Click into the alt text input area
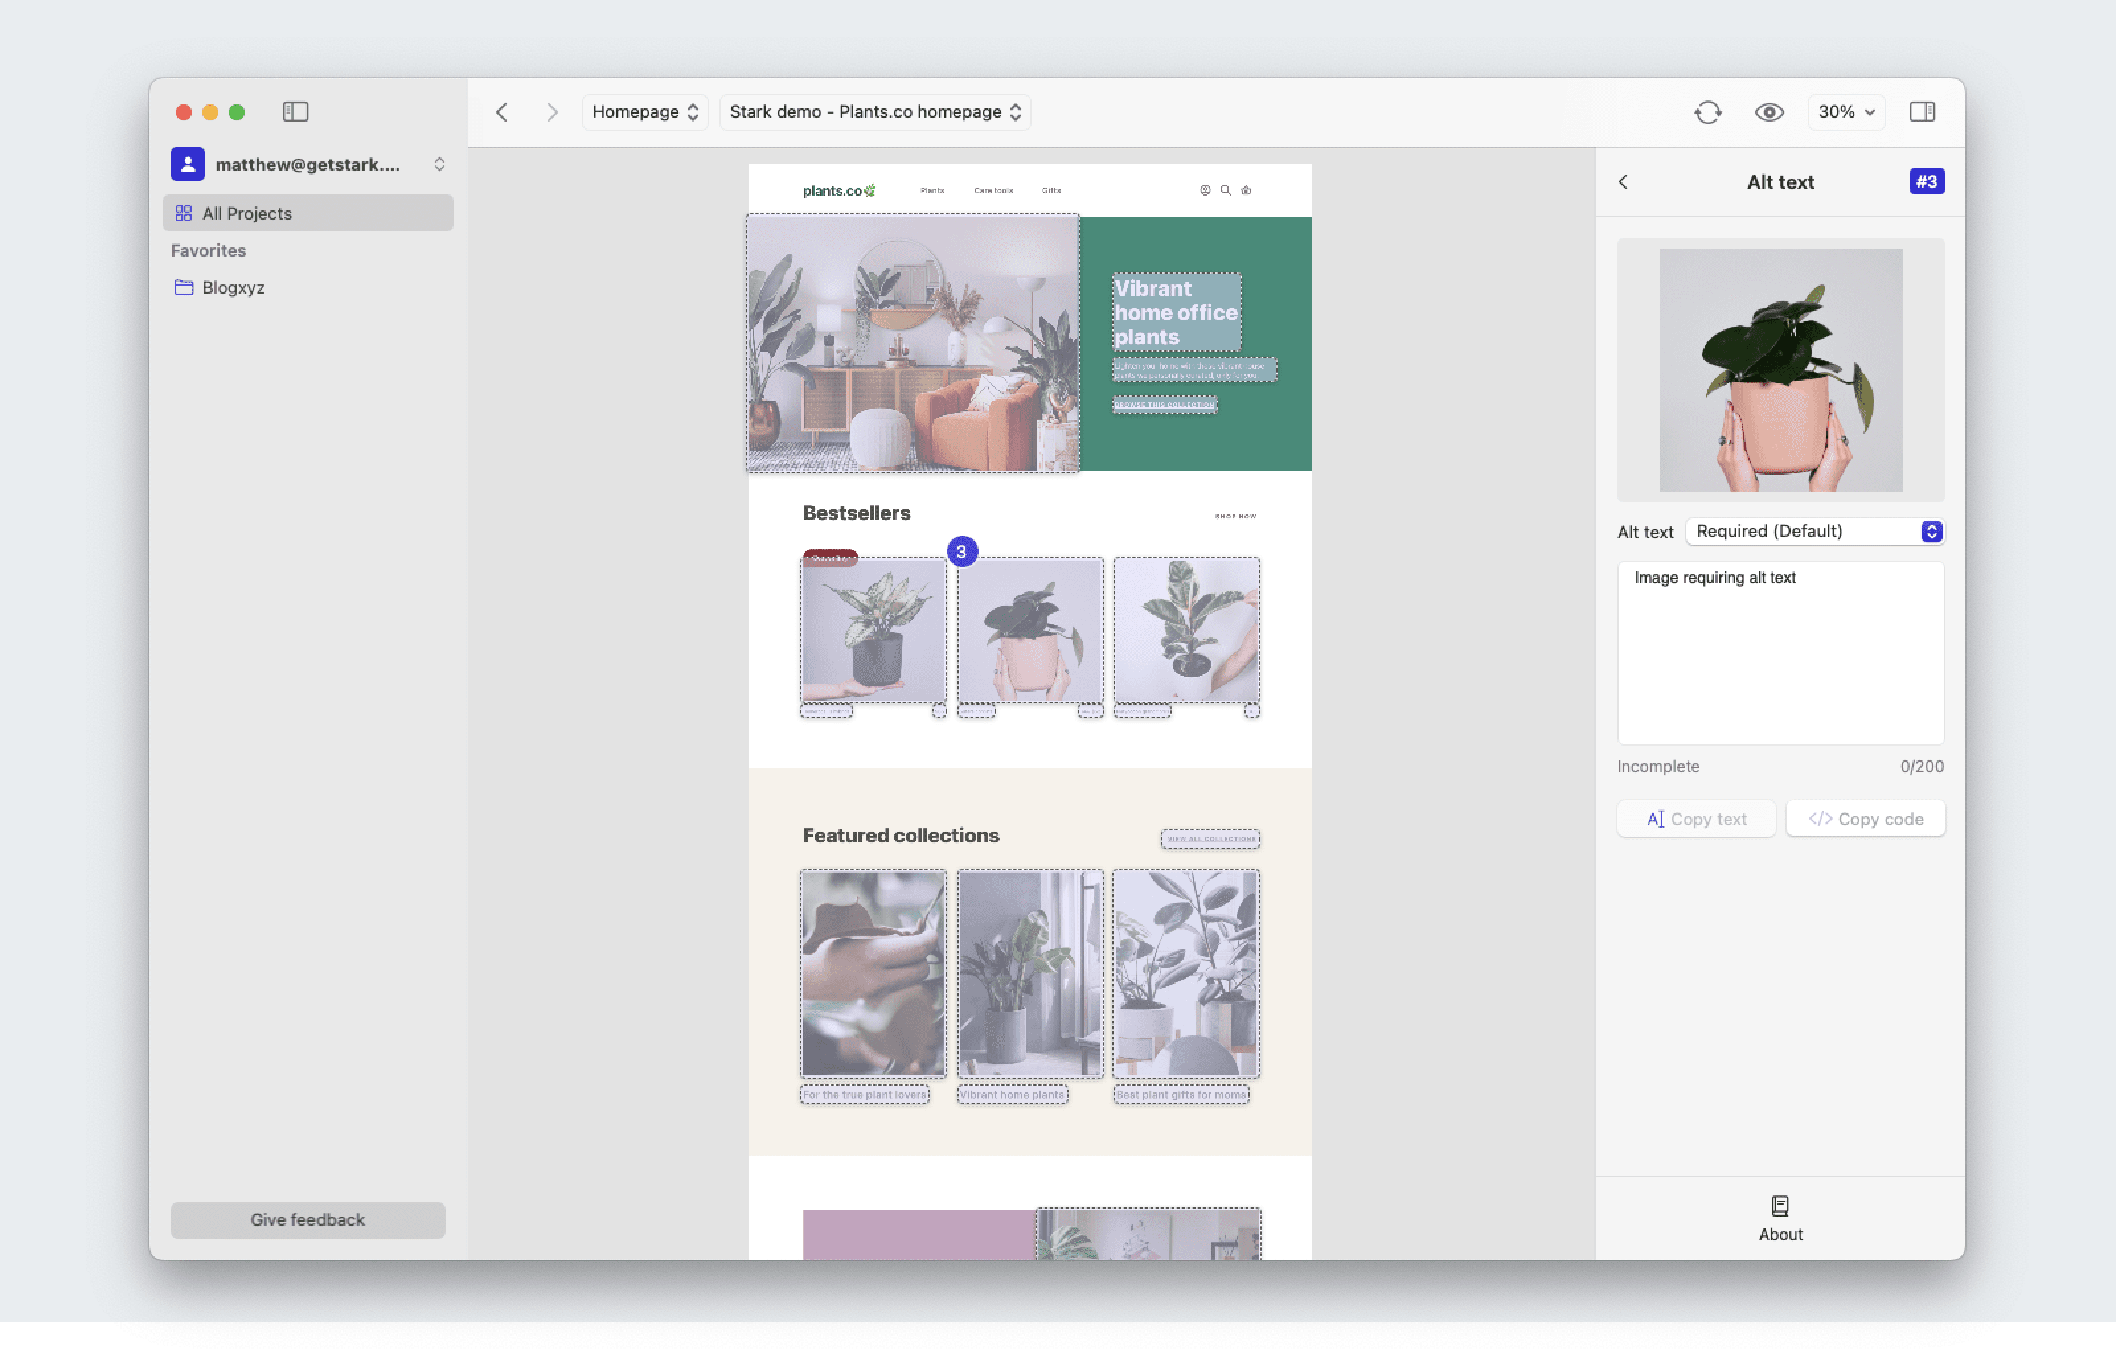2116x1358 pixels. coord(1781,655)
